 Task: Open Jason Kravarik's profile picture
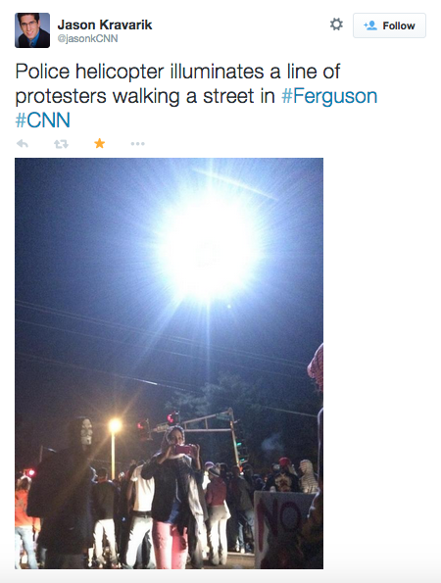coord(32,30)
